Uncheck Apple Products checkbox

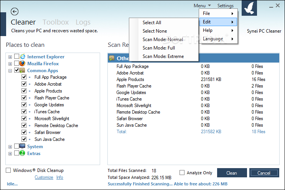tap(24, 91)
